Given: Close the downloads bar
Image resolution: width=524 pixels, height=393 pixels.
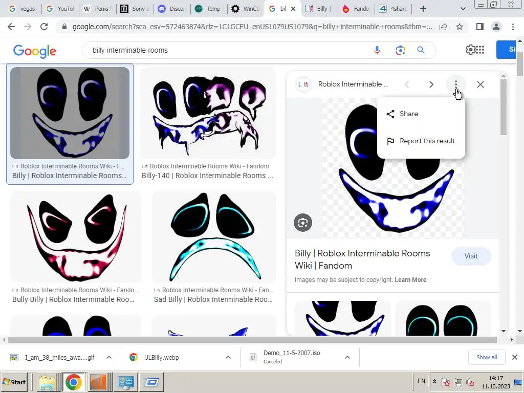Looking at the screenshot, I should pos(515,357).
